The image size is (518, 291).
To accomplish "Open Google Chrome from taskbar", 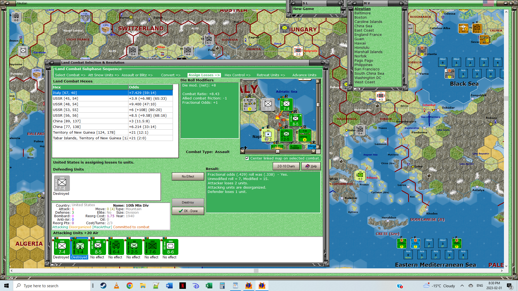I will (x=129, y=286).
